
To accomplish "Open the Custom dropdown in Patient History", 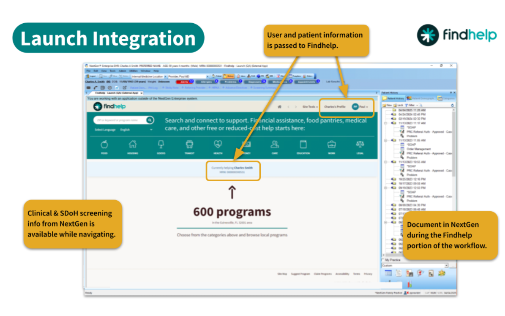I will tap(446, 265).
